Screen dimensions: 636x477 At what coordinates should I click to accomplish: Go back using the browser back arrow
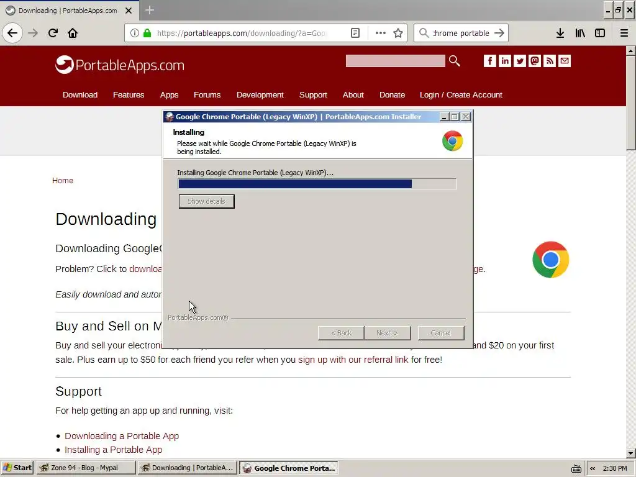[12, 33]
